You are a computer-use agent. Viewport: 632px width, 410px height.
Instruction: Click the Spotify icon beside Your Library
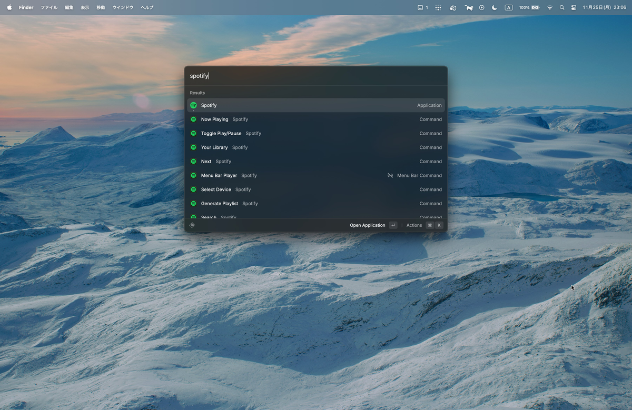(x=193, y=147)
